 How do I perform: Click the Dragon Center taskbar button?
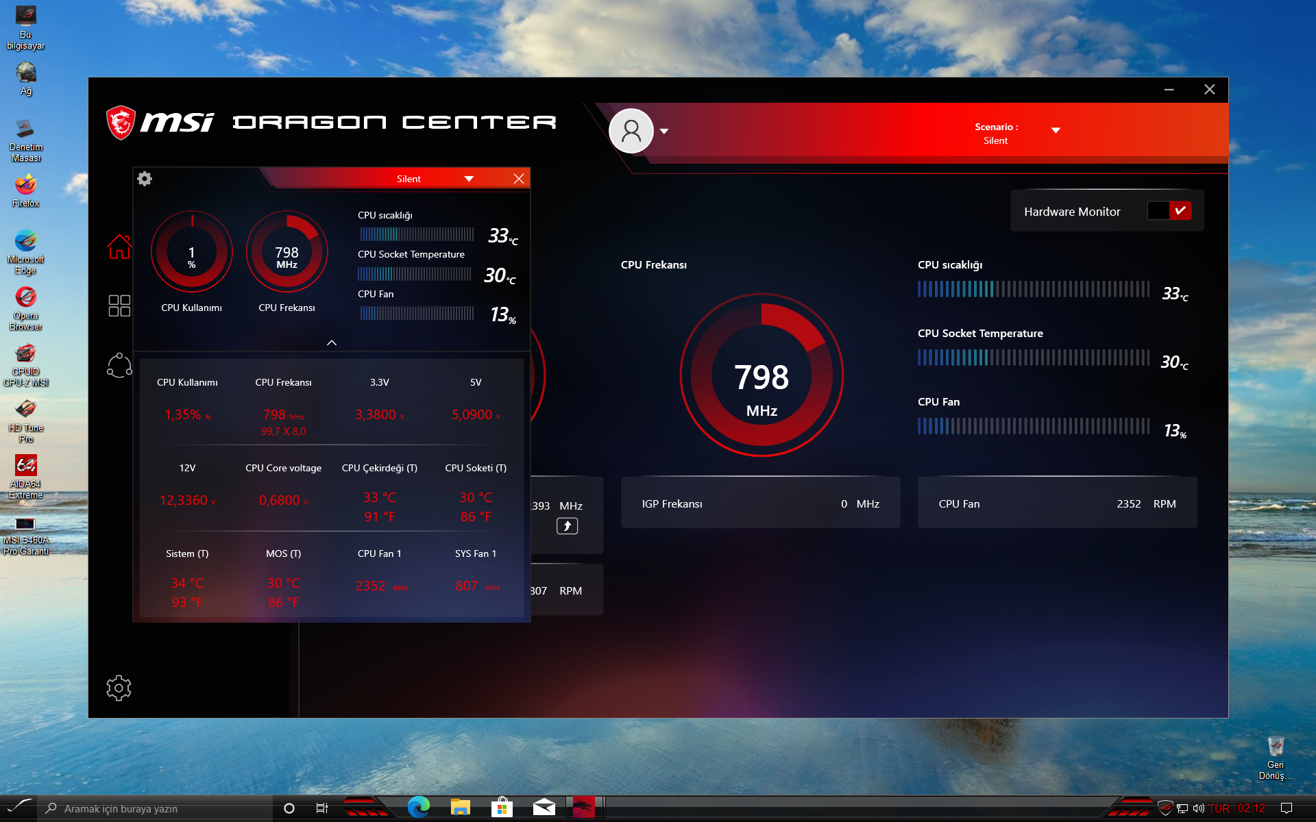[x=584, y=808]
